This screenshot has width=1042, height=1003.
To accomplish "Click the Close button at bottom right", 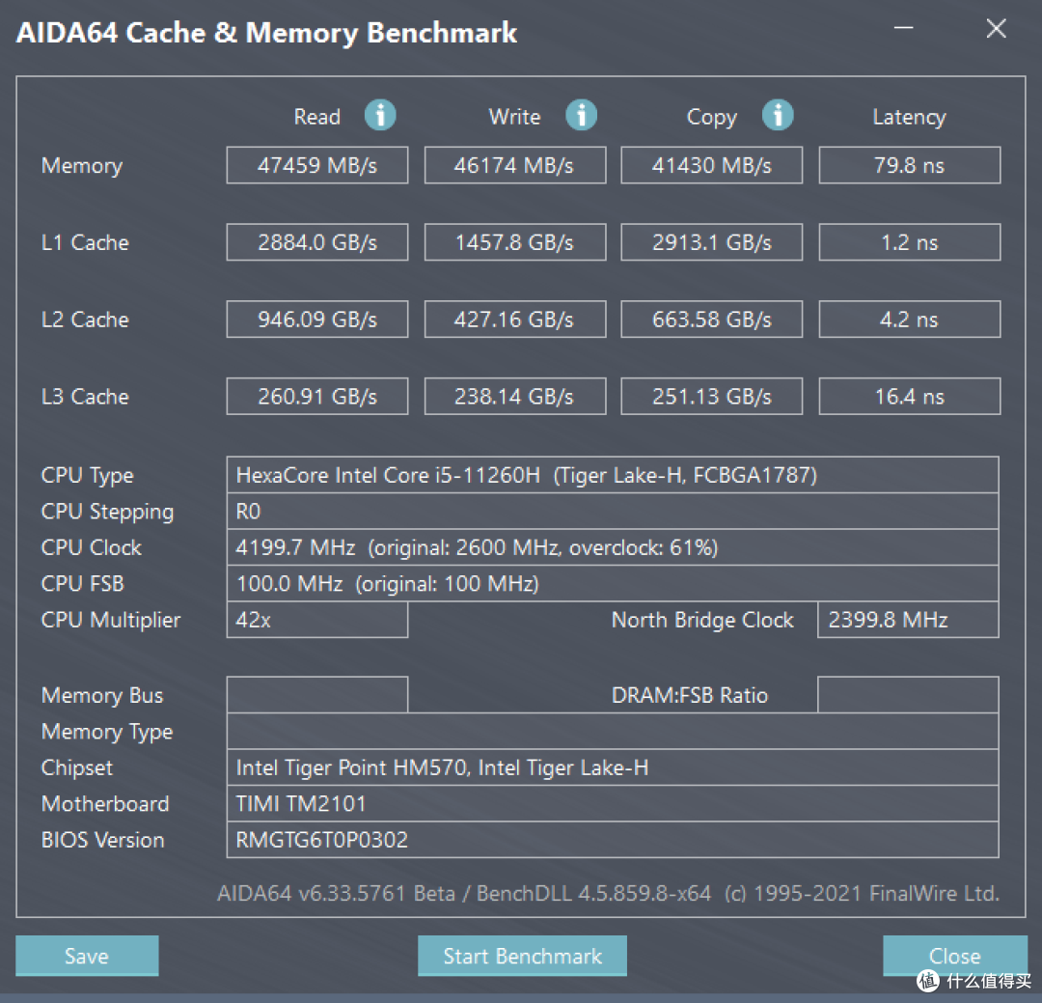I will (x=954, y=956).
